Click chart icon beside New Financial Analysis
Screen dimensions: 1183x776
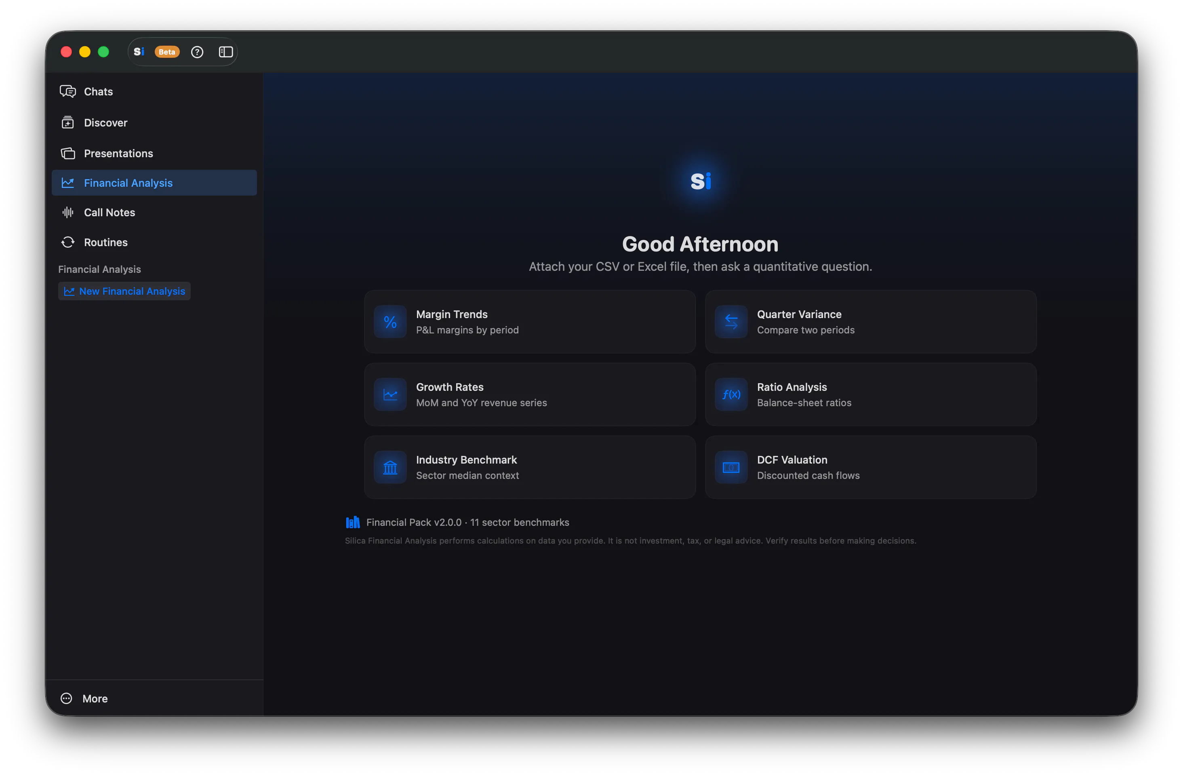coord(69,291)
